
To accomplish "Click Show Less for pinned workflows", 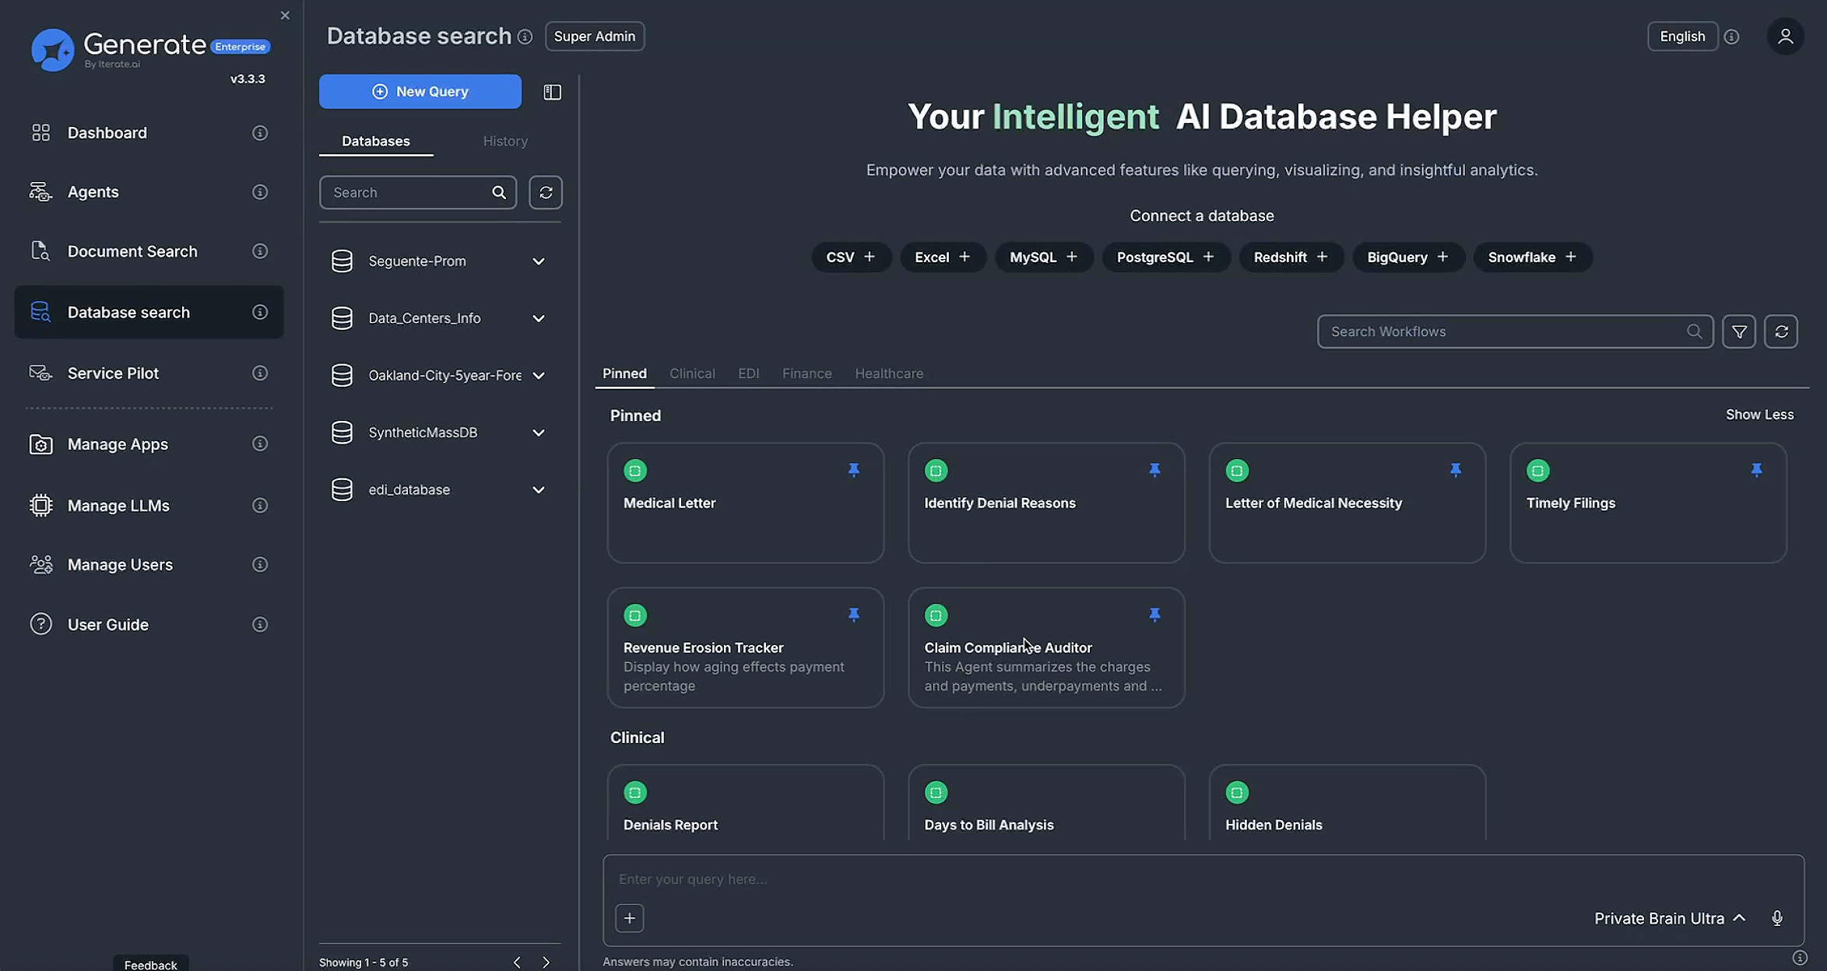I will pos(1759,414).
